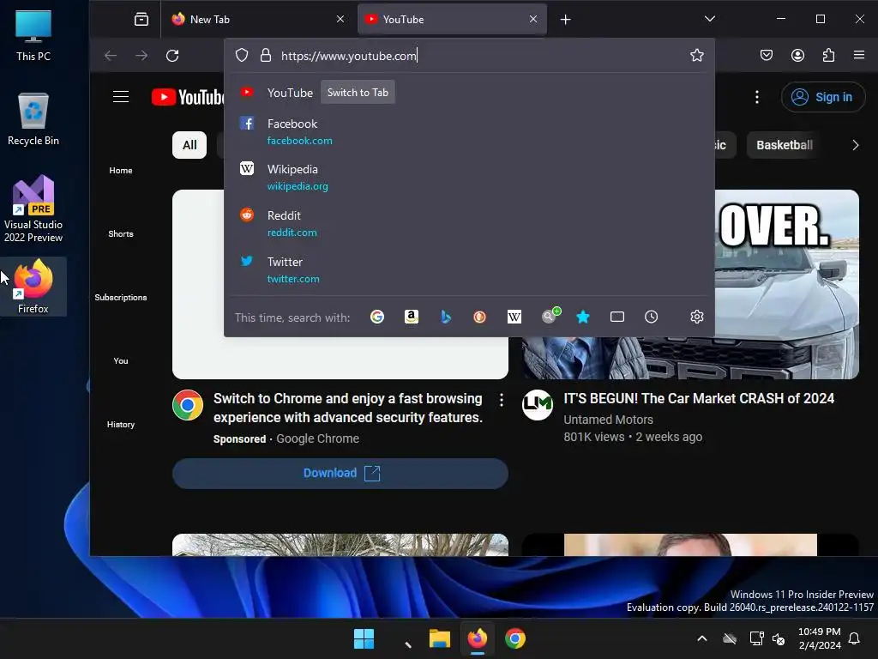Click the Untamed Motors channel name
Image resolution: width=878 pixels, height=659 pixels.
[608, 420]
